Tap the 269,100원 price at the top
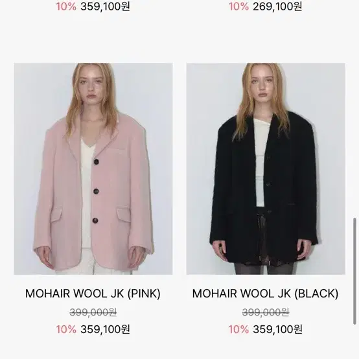The image size is (359, 359). [x=277, y=6]
